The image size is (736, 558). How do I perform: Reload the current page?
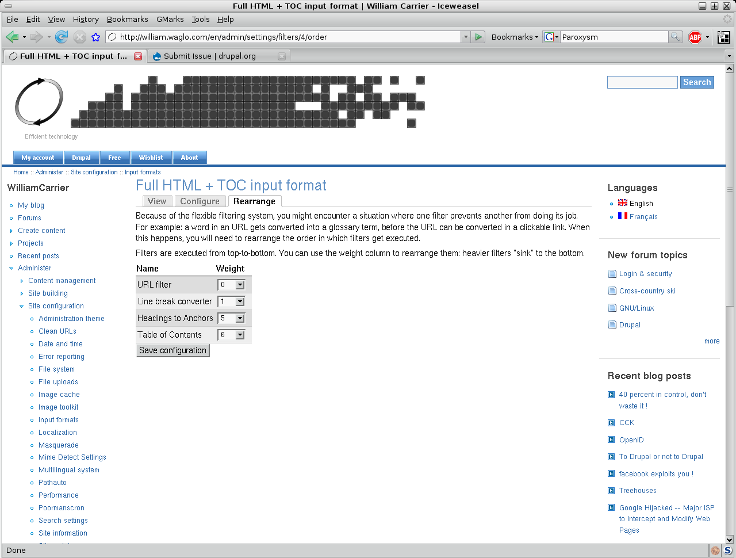tap(61, 37)
